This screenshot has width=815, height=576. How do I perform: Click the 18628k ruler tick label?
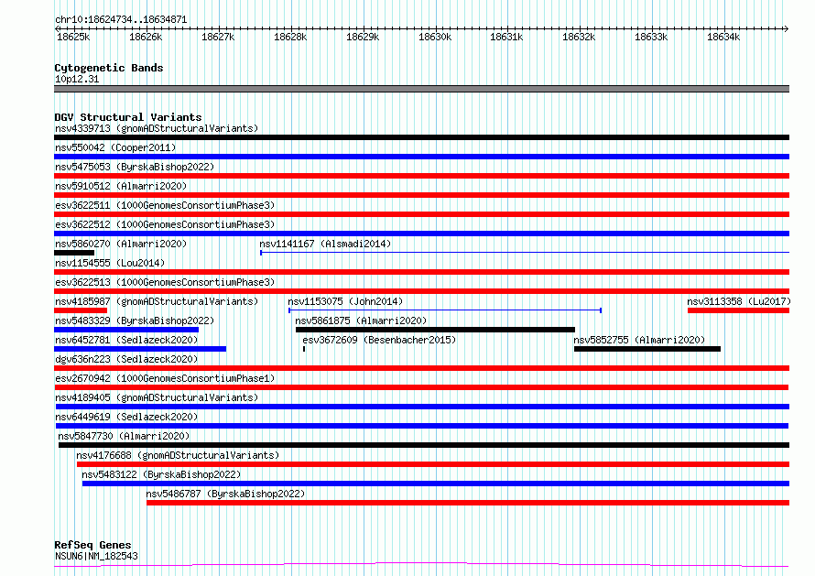[x=290, y=37]
